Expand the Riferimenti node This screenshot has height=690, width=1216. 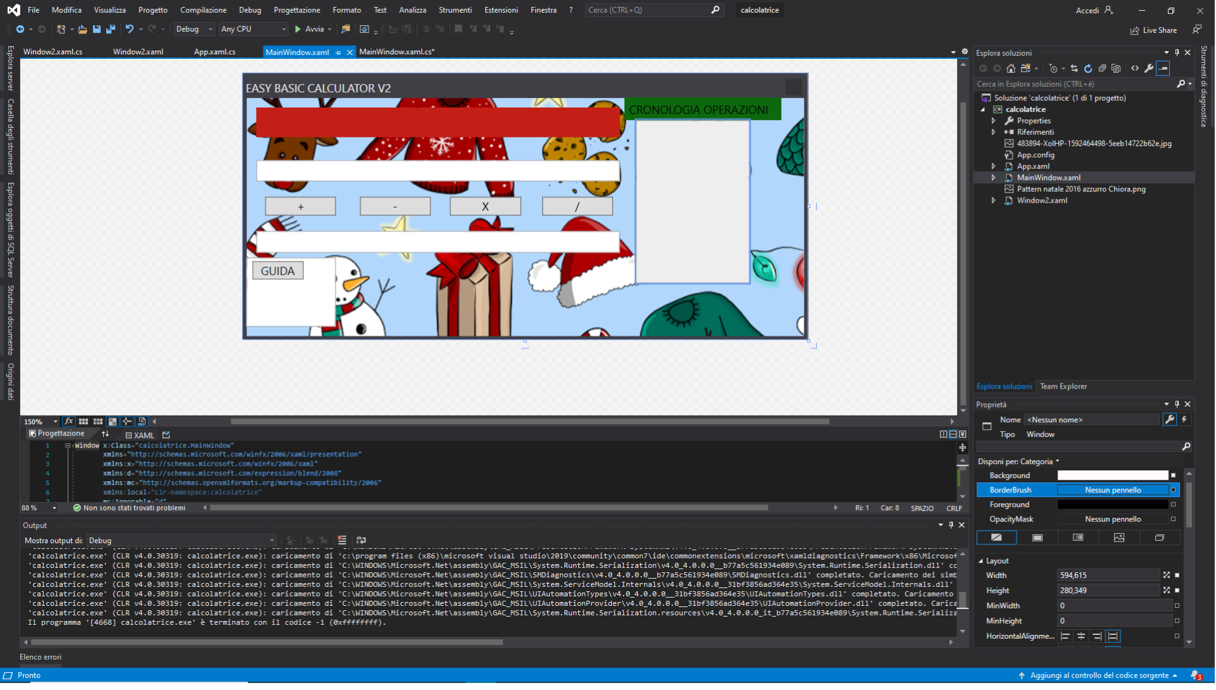coord(994,133)
